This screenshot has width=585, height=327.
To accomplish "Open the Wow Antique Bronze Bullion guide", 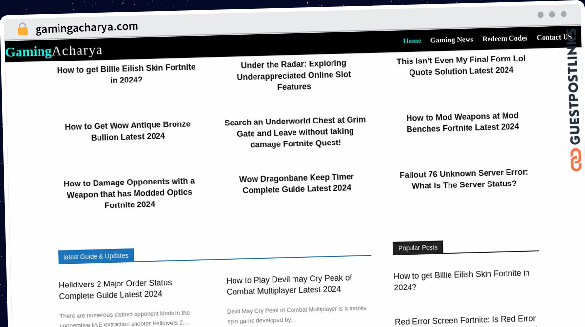I will click(x=128, y=131).
